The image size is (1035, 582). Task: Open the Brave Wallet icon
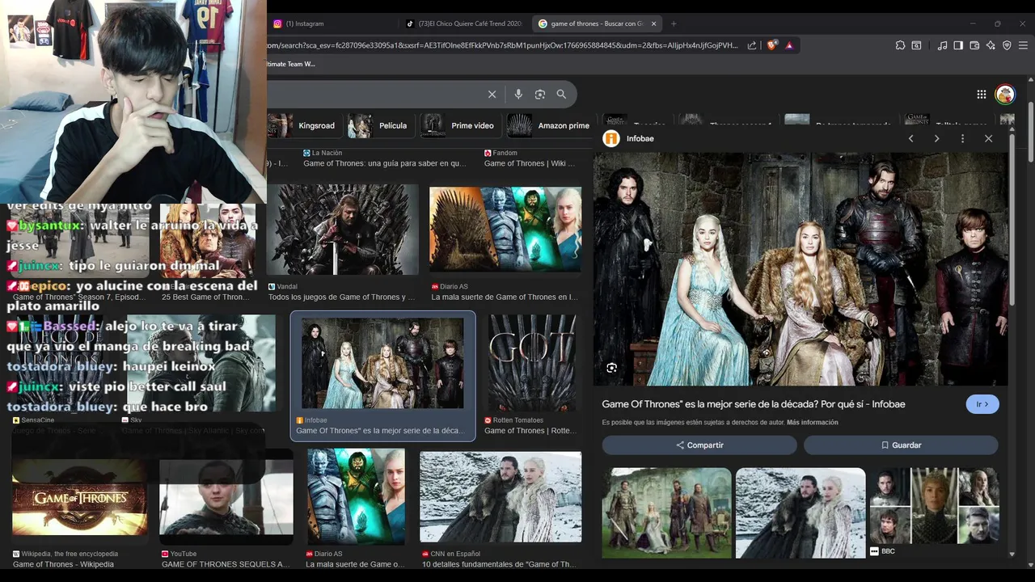pyautogui.click(x=974, y=45)
